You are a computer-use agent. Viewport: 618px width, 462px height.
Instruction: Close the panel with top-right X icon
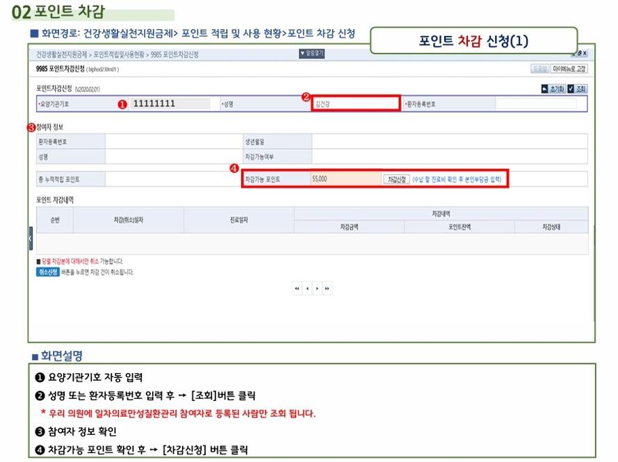click(584, 53)
